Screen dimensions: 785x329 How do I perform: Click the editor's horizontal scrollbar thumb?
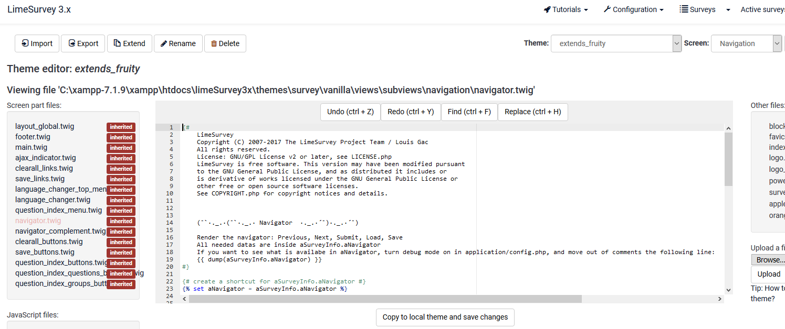tap(385, 299)
